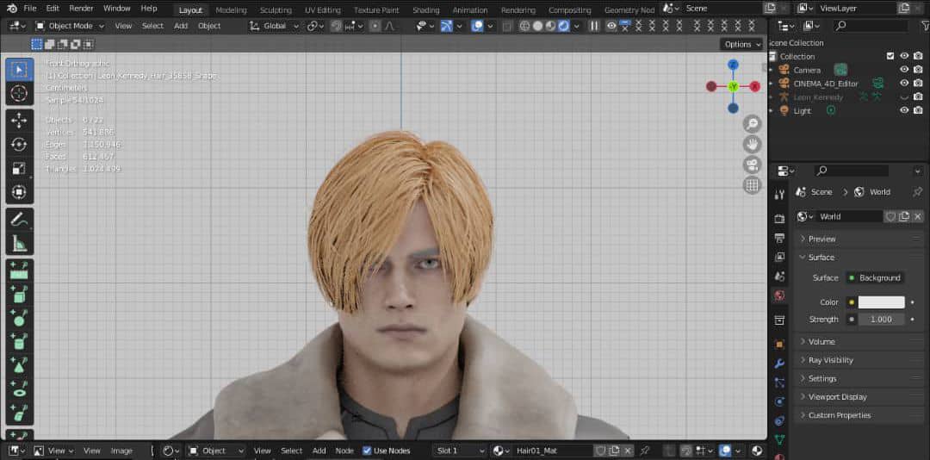Select the Select Box tool
Image resolution: width=930 pixels, height=460 pixels.
pos(19,70)
